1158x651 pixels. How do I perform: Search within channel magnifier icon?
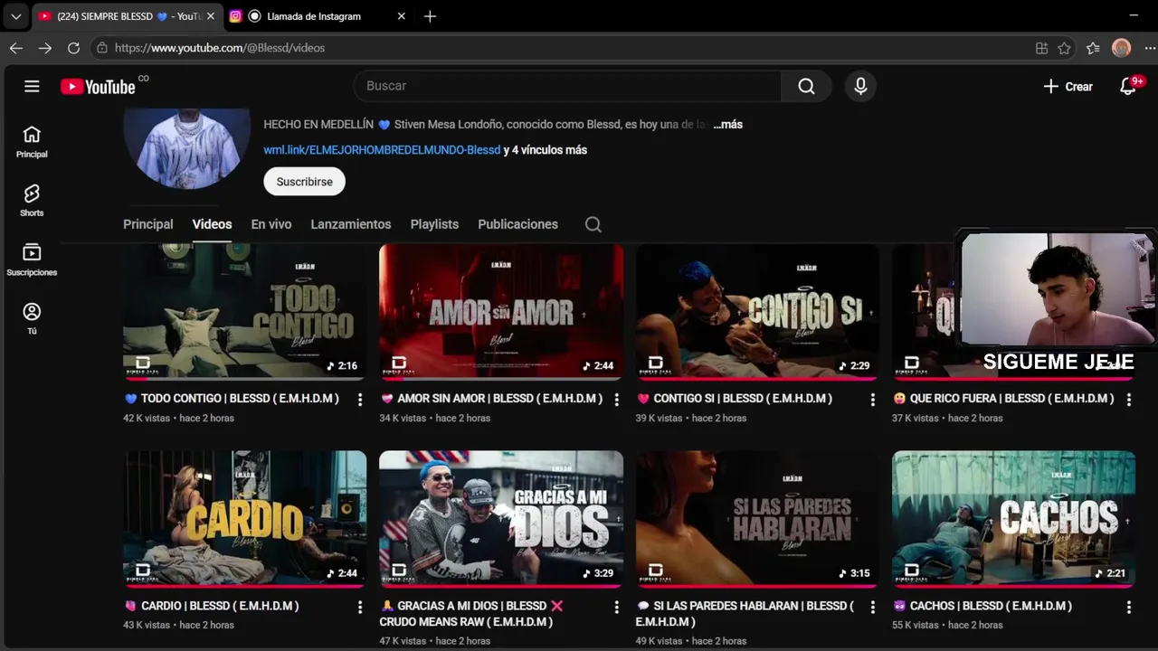click(593, 224)
